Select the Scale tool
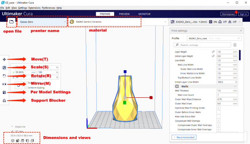This screenshot has width=250, height=144. pyautogui.click(x=4, y=68)
